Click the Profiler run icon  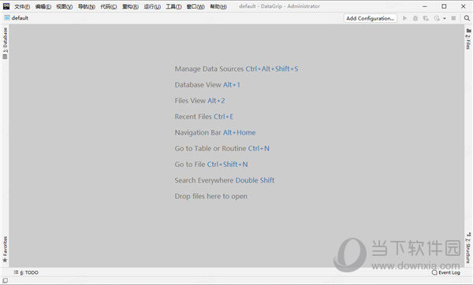click(437, 18)
